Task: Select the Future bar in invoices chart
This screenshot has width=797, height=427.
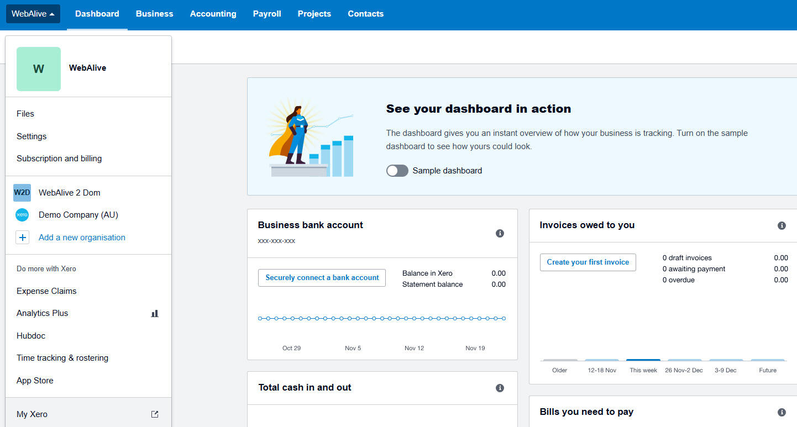Action: click(768, 360)
